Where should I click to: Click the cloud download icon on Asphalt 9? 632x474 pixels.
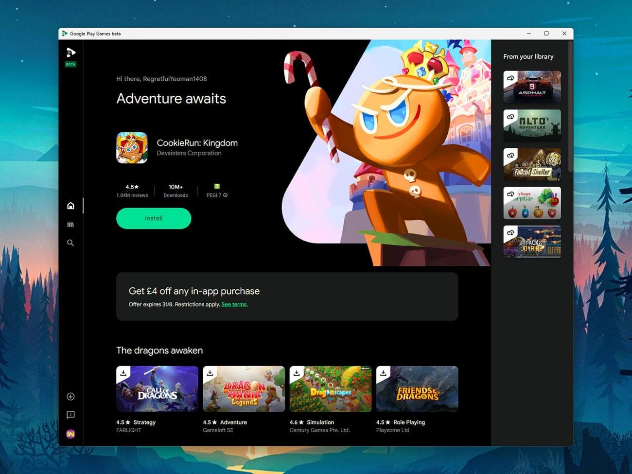point(510,77)
